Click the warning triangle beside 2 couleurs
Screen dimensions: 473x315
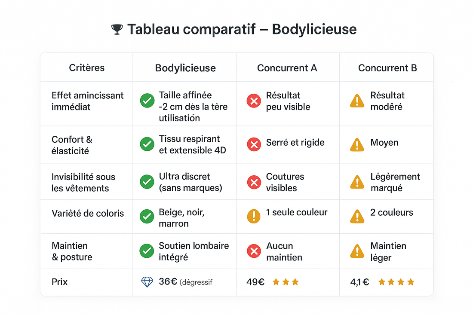357,216
